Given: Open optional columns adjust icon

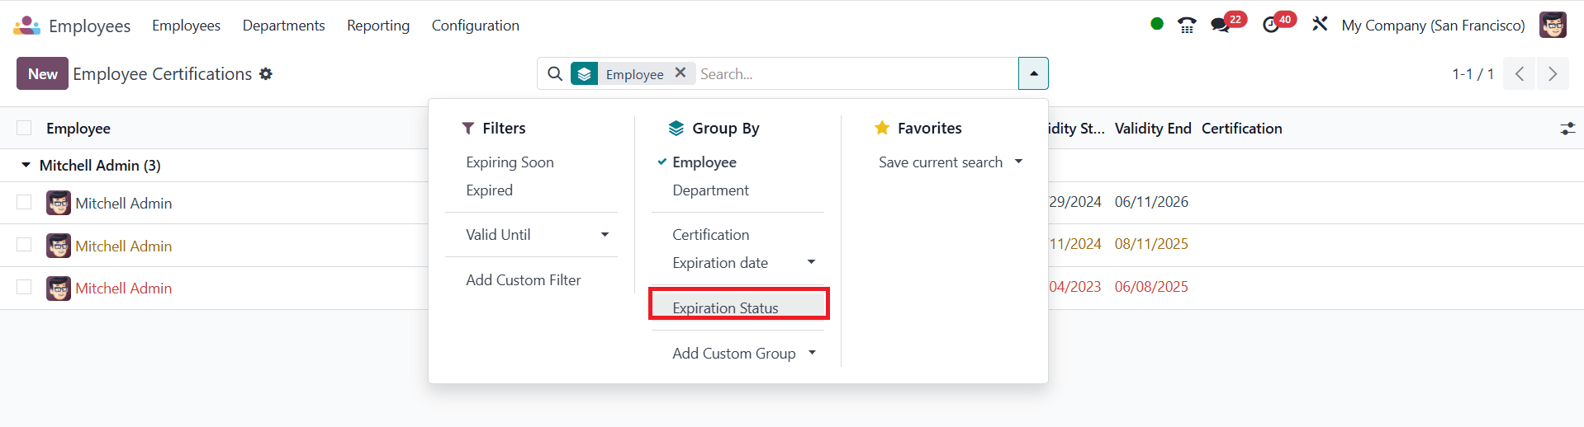Looking at the screenshot, I should (x=1567, y=129).
